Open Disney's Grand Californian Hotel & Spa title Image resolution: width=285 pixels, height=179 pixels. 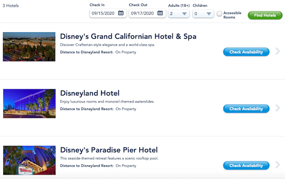pyautogui.click(x=128, y=36)
